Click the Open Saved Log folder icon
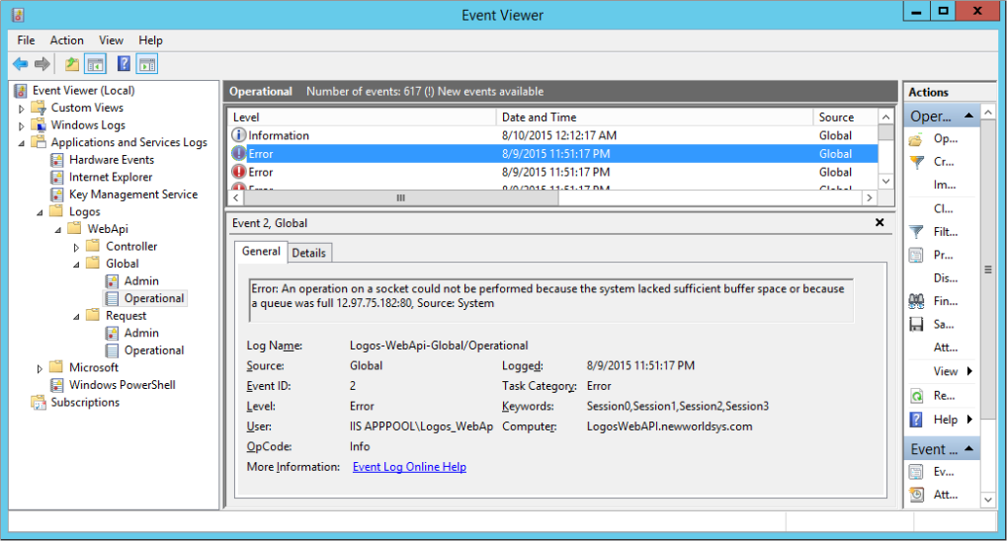 point(916,139)
